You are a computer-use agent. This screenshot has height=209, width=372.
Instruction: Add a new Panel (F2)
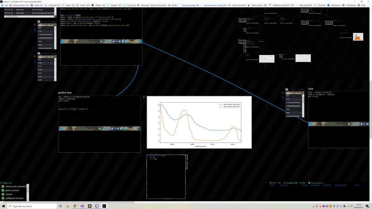[37, 5]
